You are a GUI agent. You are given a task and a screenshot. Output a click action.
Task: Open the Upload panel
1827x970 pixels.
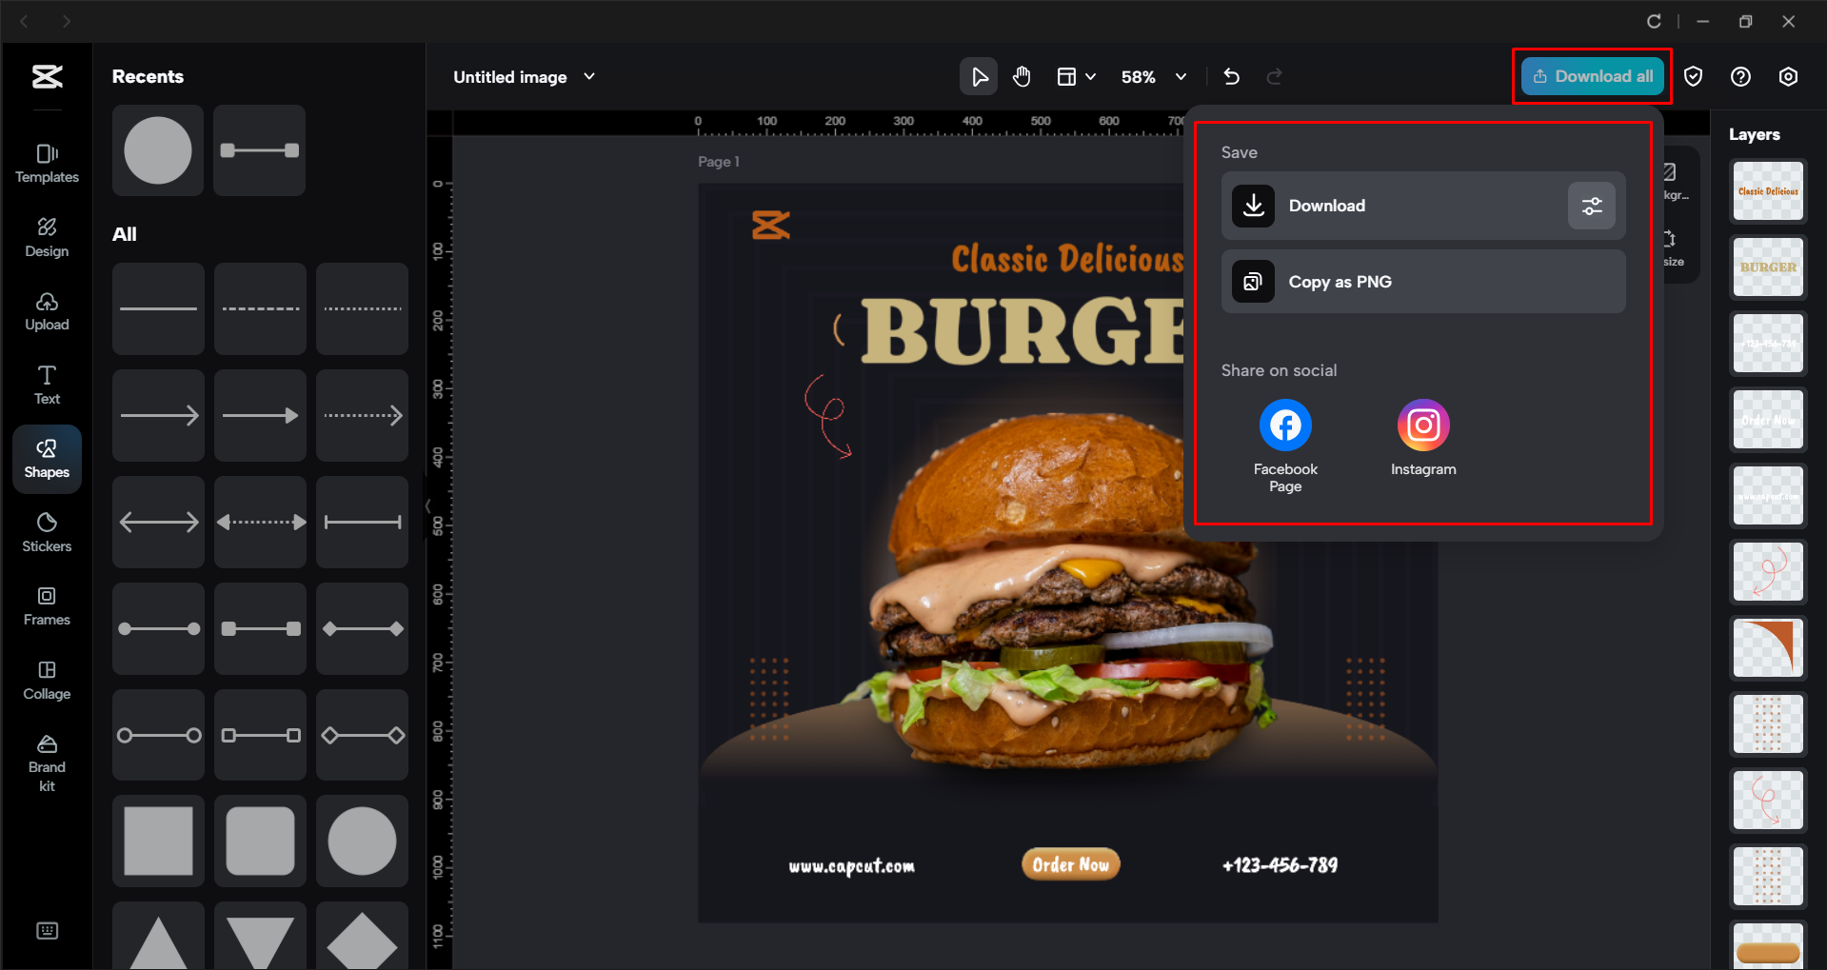[x=47, y=311]
